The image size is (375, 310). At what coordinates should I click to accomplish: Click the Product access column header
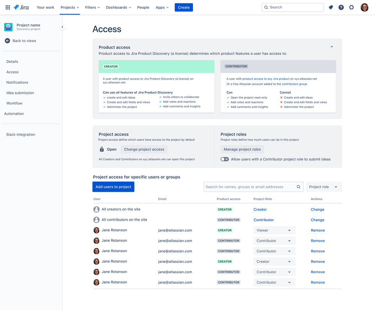pos(228,199)
